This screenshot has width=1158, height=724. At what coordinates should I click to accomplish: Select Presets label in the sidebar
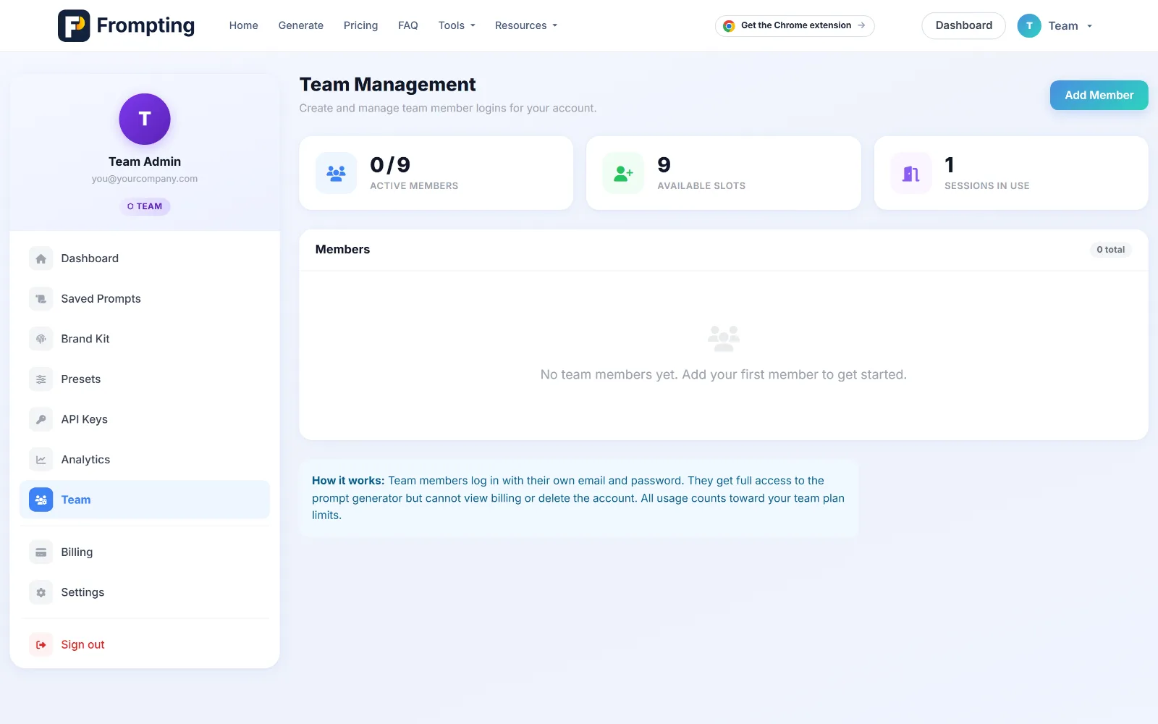coord(81,379)
